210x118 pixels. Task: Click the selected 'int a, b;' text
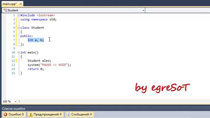(36, 40)
